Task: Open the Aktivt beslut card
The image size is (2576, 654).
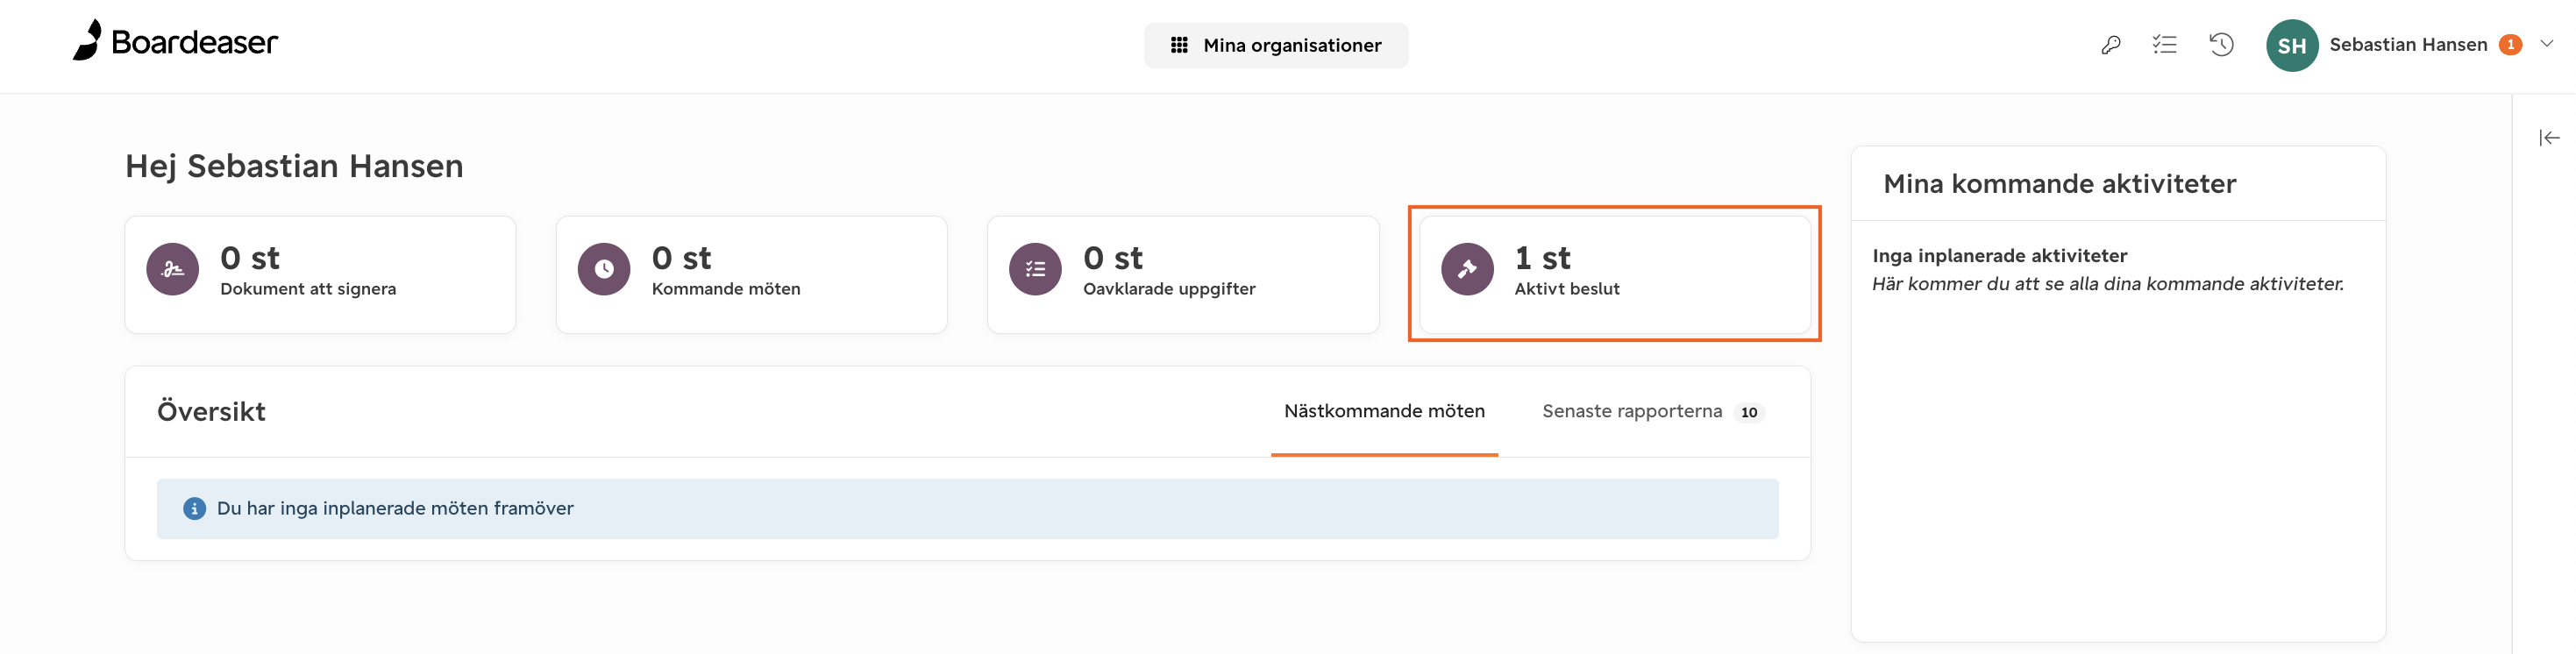Action: pyautogui.click(x=1614, y=275)
